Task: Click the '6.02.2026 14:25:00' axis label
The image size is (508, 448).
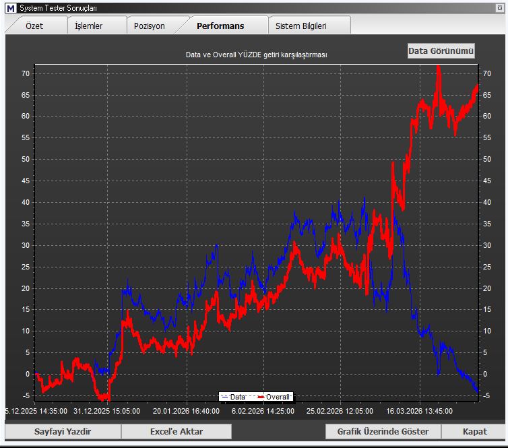Action: [x=263, y=411]
